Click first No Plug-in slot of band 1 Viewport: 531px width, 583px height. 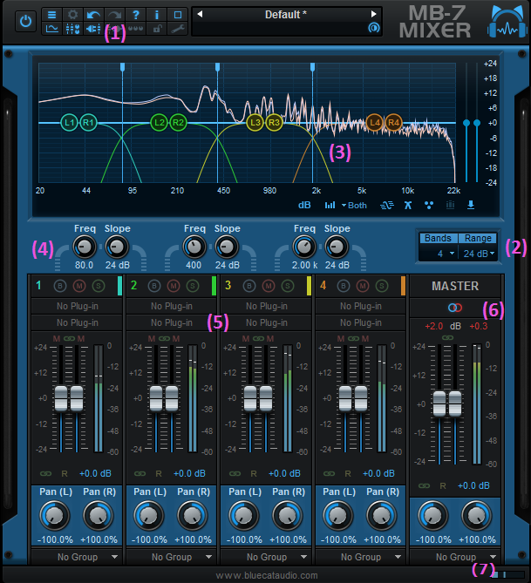point(77,306)
